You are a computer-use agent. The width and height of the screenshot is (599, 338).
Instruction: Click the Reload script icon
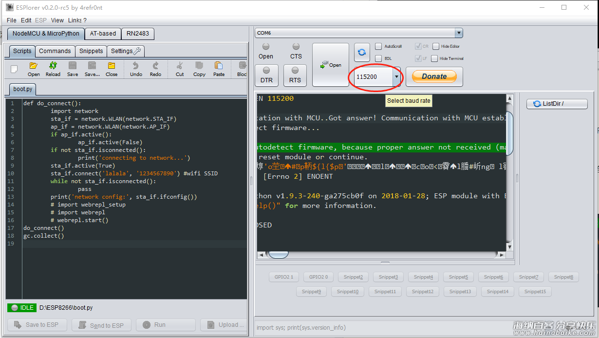[53, 69]
